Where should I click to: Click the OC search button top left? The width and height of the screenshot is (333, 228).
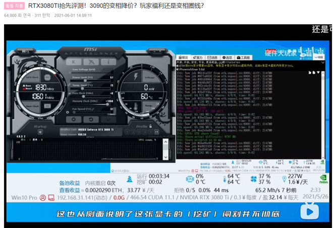click(x=26, y=51)
